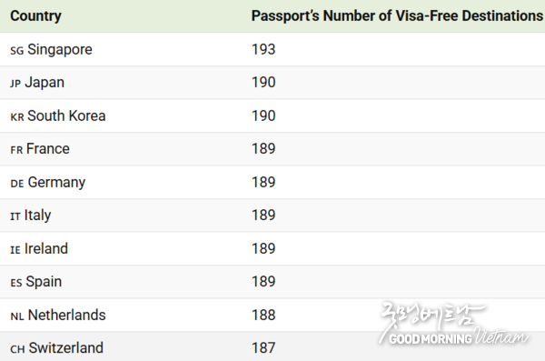Image resolution: width=545 pixels, height=361 pixels.
Task: Select the Netherlands country name
Action: [x=66, y=315]
